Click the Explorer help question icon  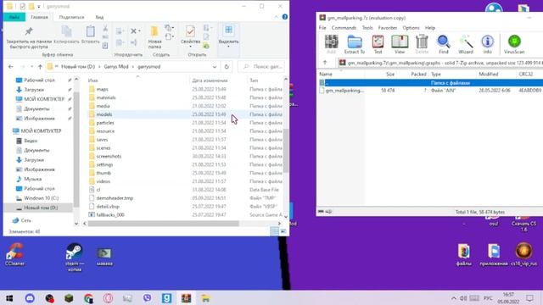tap(285, 17)
